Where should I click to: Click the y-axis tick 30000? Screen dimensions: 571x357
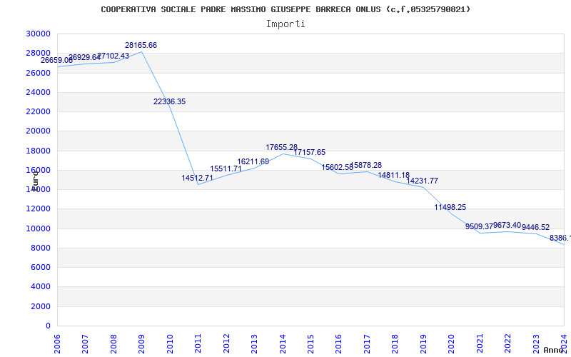pyautogui.click(x=38, y=34)
